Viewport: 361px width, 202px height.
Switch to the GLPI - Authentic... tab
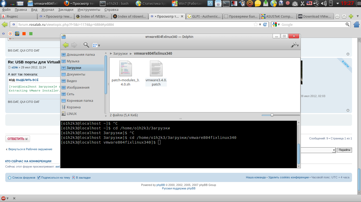coord(204,16)
